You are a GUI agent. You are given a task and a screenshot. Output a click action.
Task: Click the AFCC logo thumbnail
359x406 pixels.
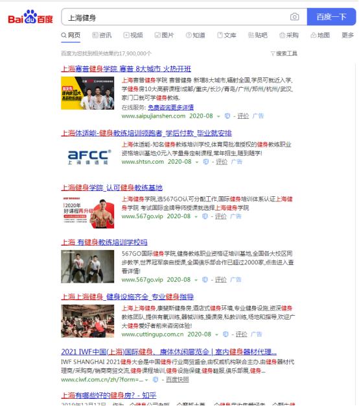89,157
